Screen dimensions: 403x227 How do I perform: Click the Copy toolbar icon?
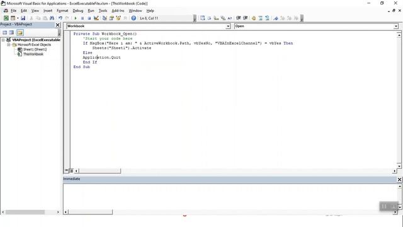click(x=38, y=18)
